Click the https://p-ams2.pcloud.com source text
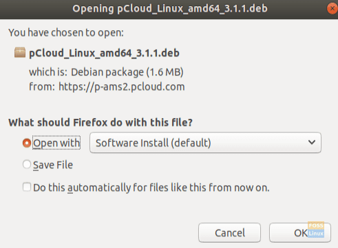The image size is (338, 248). click(x=122, y=87)
